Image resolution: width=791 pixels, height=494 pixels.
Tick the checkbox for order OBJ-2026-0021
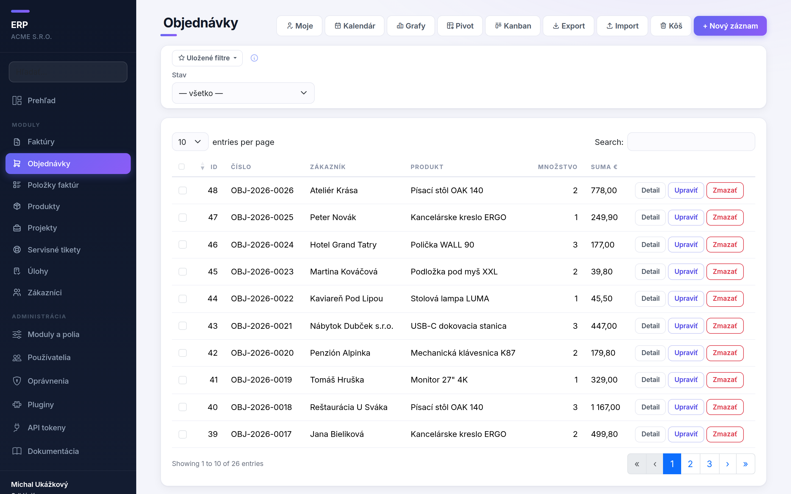183,326
